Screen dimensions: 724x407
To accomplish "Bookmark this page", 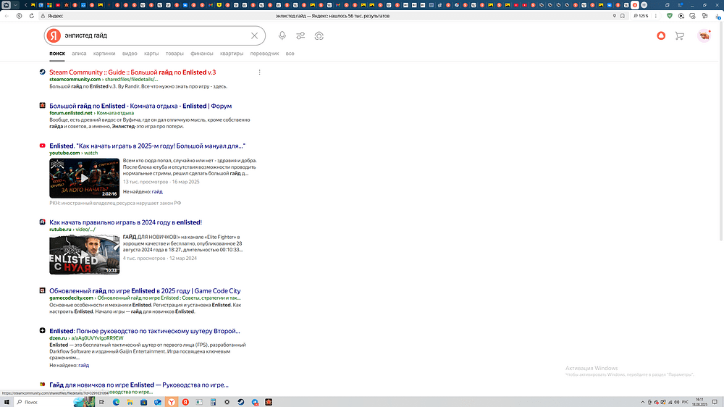I will pyautogui.click(x=623, y=16).
